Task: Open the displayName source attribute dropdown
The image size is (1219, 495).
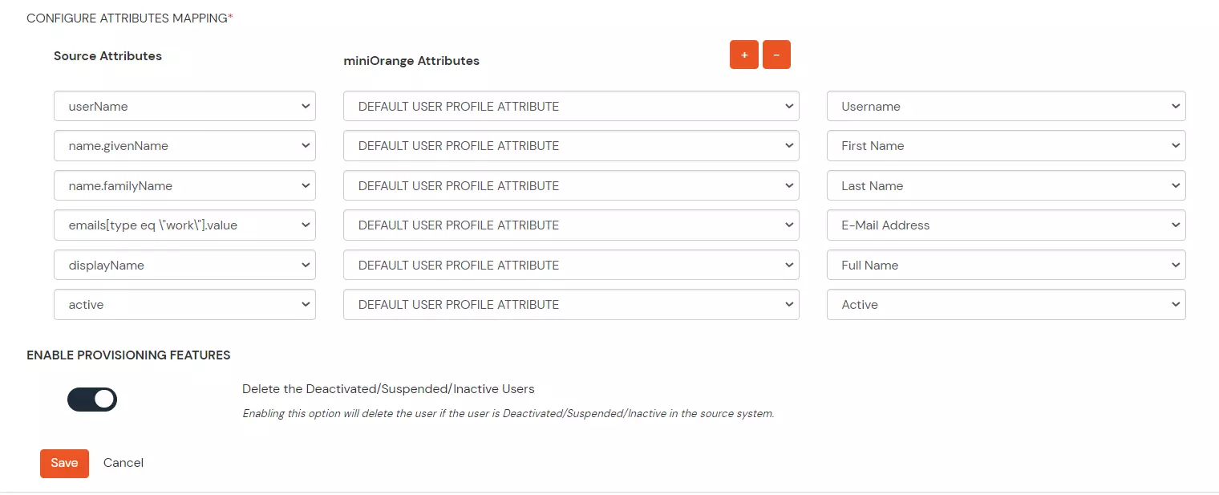Action: 184,265
